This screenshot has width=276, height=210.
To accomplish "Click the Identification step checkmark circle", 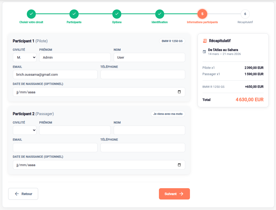I will (x=160, y=14).
